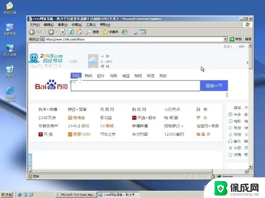The width and height of the screenshot is (265, 198).
Task: Open Internet Explorer desktop icon
Action: coord(10,94)
